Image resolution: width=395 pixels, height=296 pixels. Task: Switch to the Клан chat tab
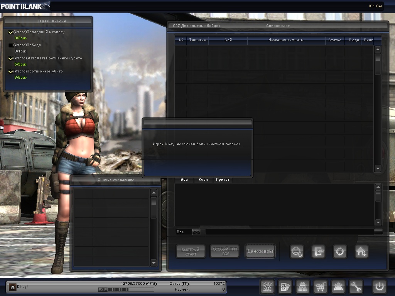(x=203, y=180)
